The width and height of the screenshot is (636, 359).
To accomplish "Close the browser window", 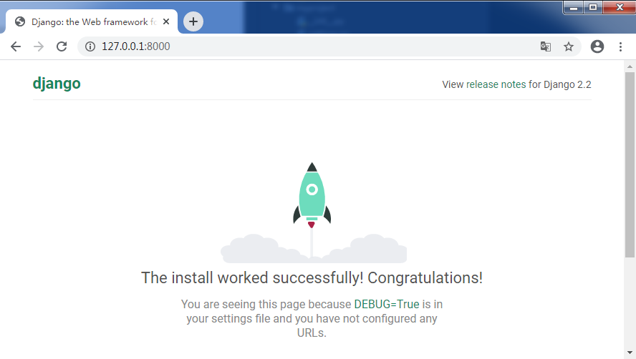I will coord(620,8).
